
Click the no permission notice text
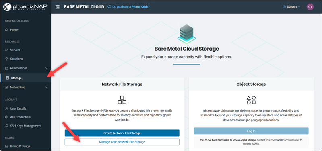[x=251, y=142]
